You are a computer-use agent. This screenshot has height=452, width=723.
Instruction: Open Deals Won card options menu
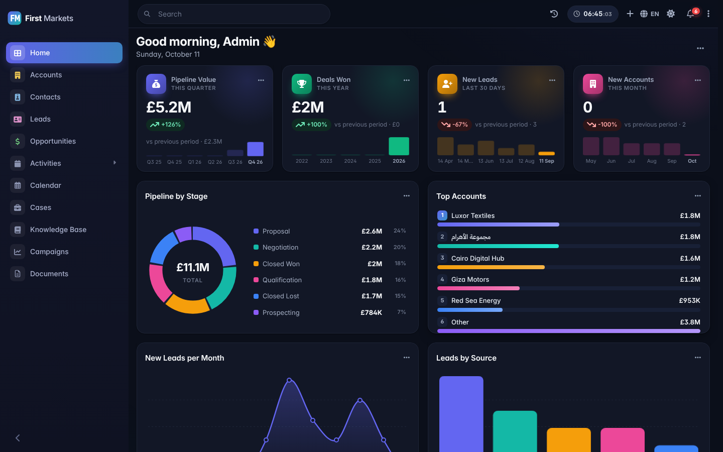point(407,80)
